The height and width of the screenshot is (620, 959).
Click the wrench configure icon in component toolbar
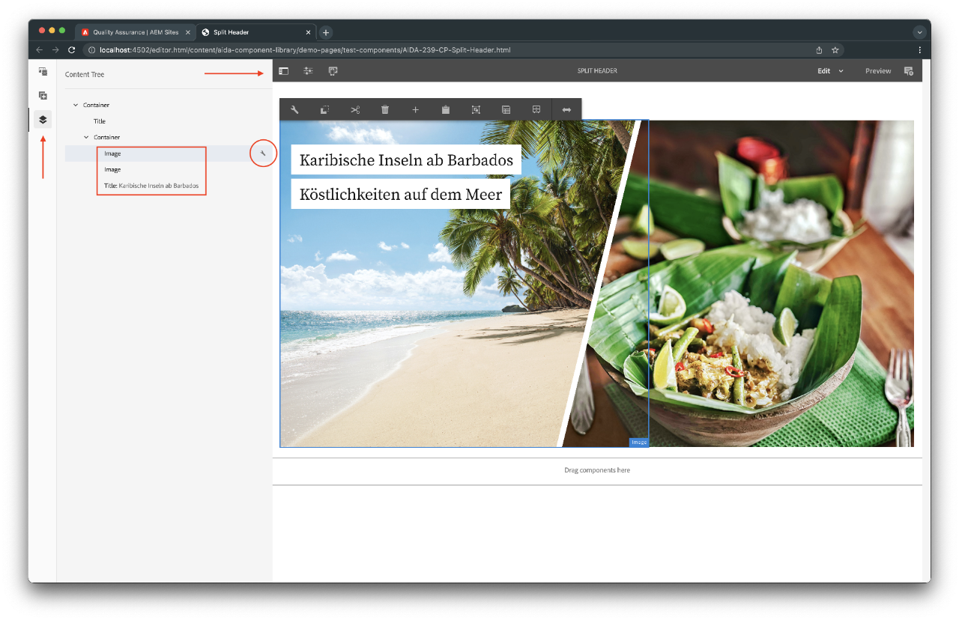(x=294, y=110)
